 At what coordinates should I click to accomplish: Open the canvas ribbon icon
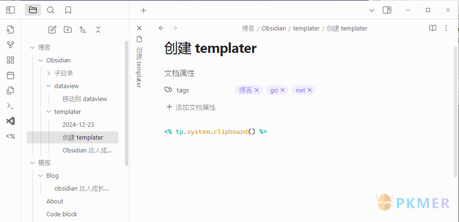coord(10,60)
